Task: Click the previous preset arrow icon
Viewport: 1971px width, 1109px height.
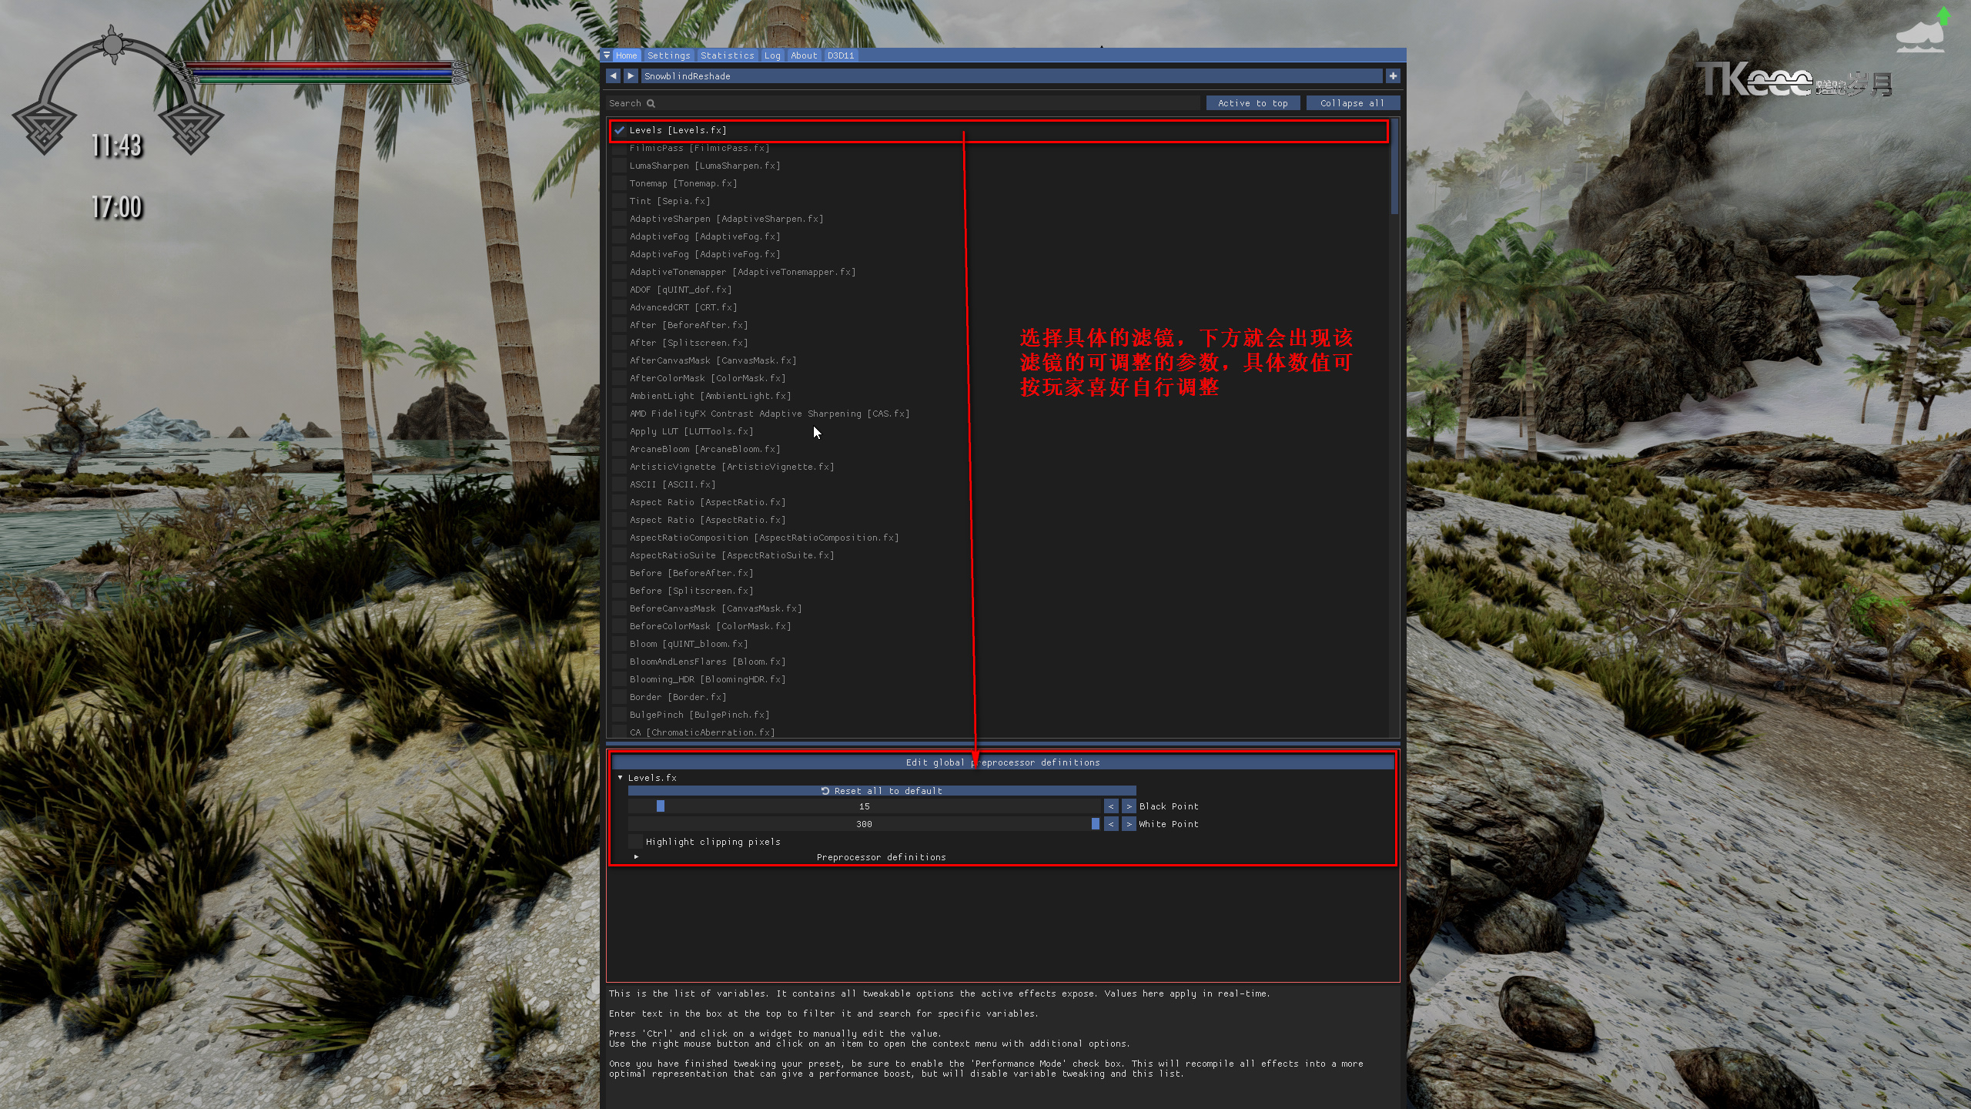Action: 614,75
